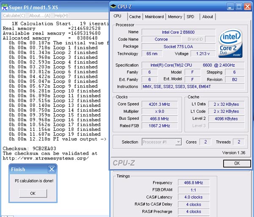The width and height of the screenshot is (254, 217).
Task: Close the CPU-Z window
Action: [x=248, y=7]
